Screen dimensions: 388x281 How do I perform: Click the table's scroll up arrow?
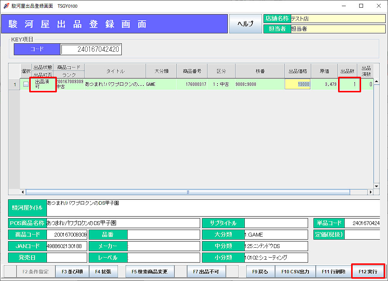click(376, 81)
